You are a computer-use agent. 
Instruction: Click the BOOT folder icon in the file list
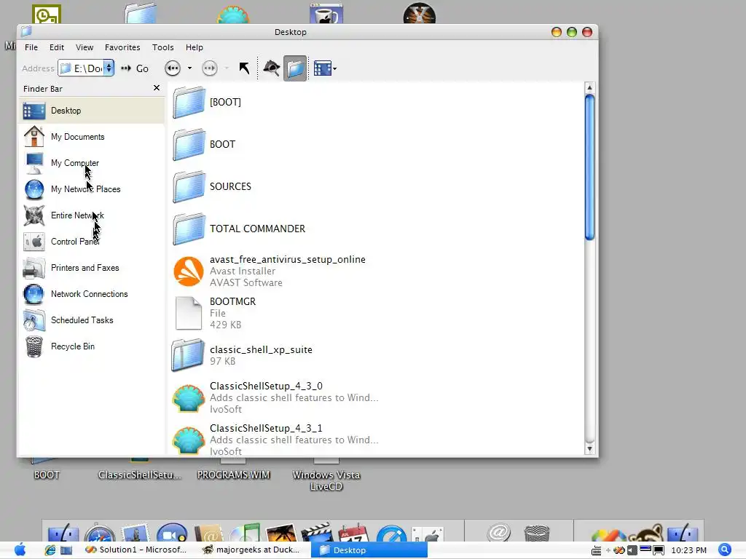pos(189,145)
